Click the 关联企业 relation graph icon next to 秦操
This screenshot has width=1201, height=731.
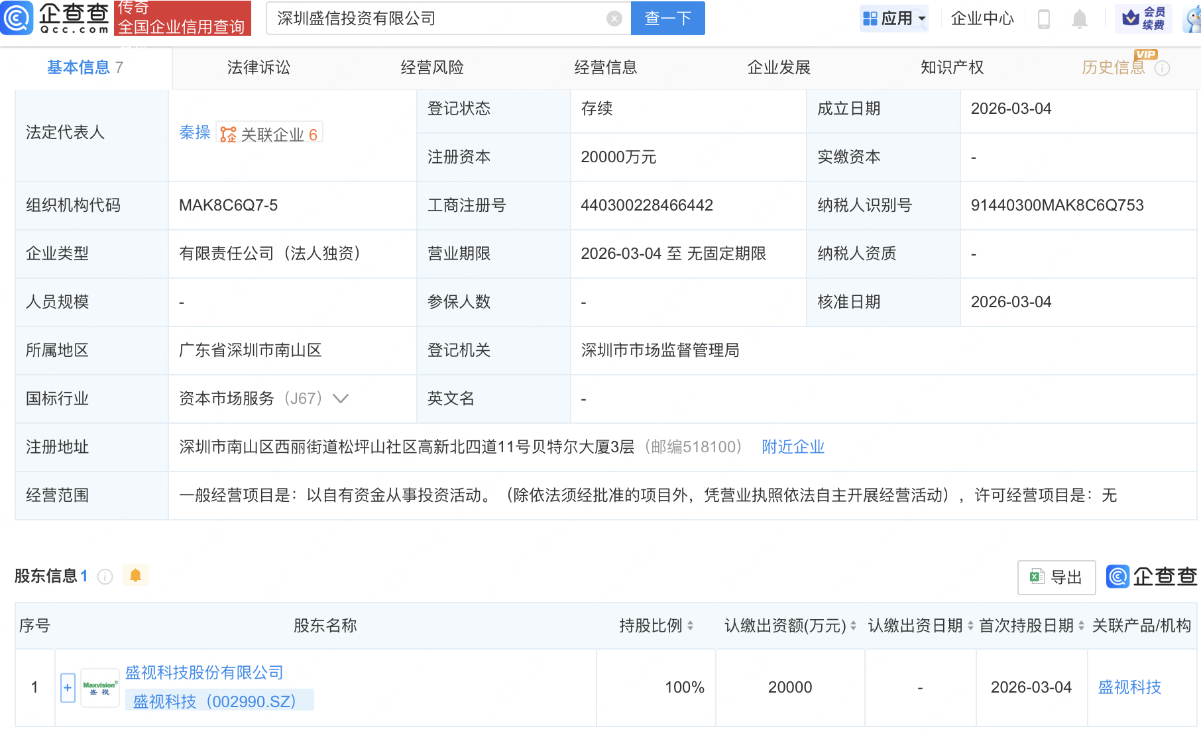(229, 133)
